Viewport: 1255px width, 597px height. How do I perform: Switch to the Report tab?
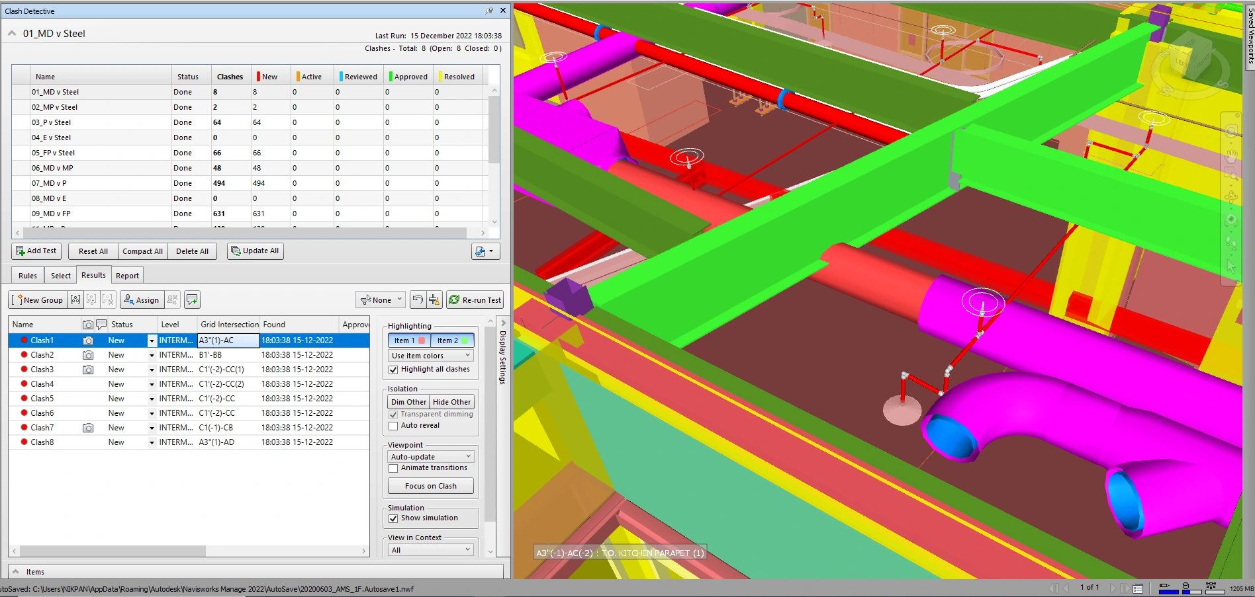tap(127, 276)
